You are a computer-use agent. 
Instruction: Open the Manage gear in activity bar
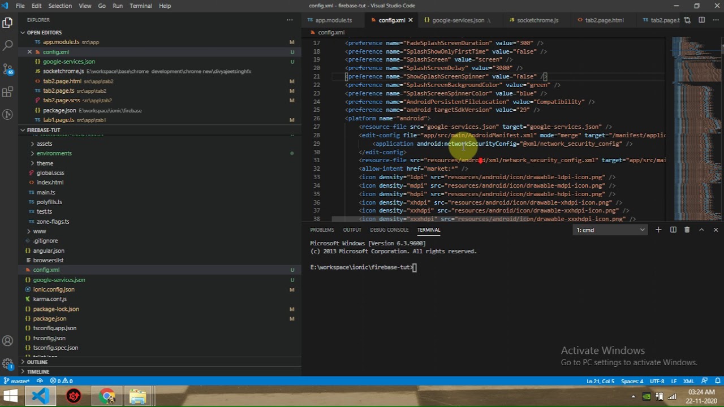pyautogui.click(x=8, y=363)
